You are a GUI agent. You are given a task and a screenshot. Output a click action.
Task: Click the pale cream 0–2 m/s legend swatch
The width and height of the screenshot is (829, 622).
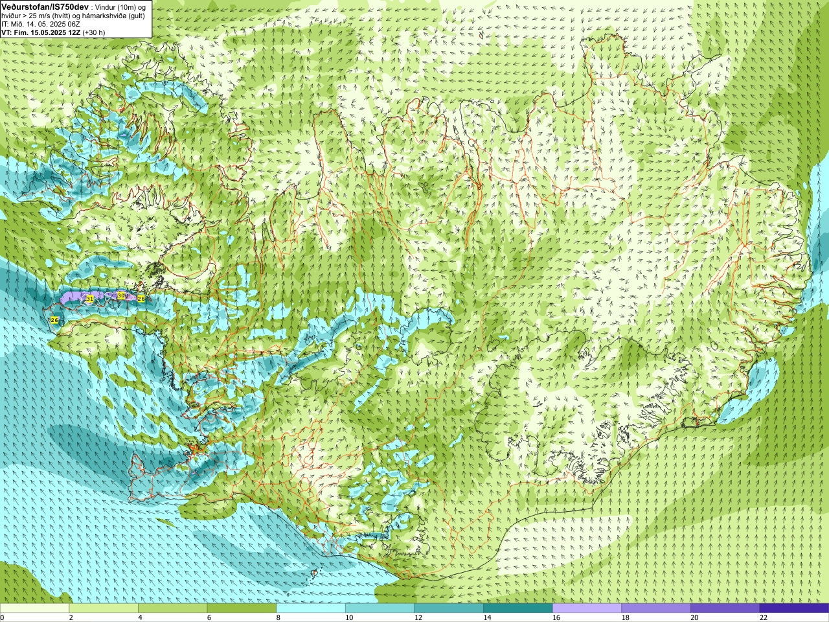point(34,608)
